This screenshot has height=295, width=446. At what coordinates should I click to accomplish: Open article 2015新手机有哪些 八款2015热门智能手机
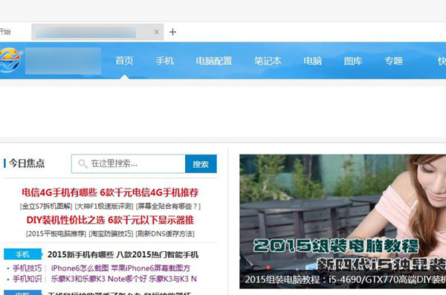(123, 255)
